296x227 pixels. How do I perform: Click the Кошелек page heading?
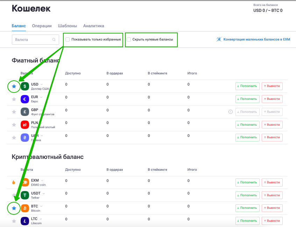(31, 8)
